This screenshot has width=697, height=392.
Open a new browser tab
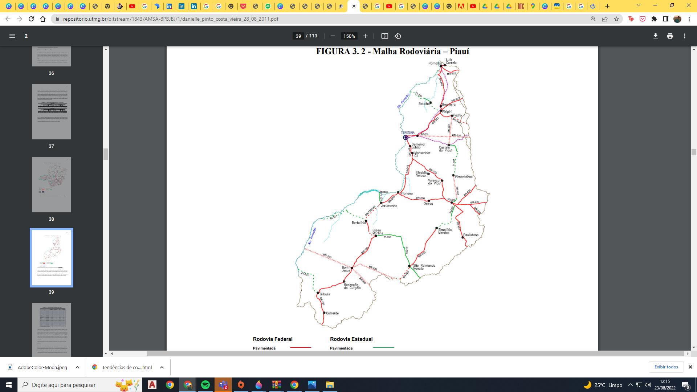point(607,6)
